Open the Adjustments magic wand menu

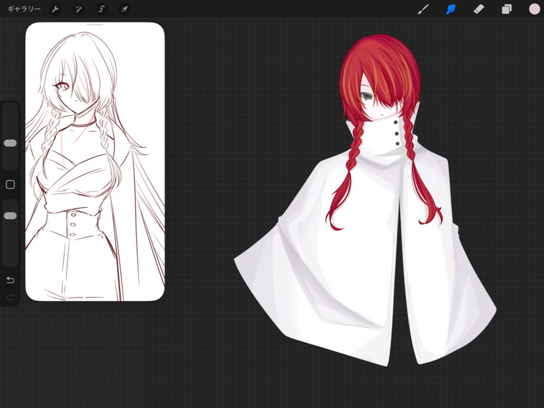78,9
